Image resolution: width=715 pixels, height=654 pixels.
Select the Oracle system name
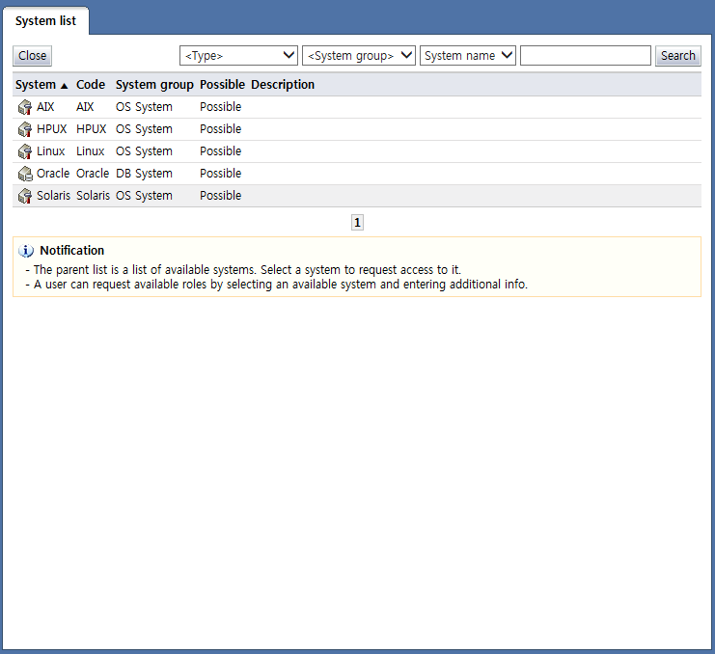[53, 174]
